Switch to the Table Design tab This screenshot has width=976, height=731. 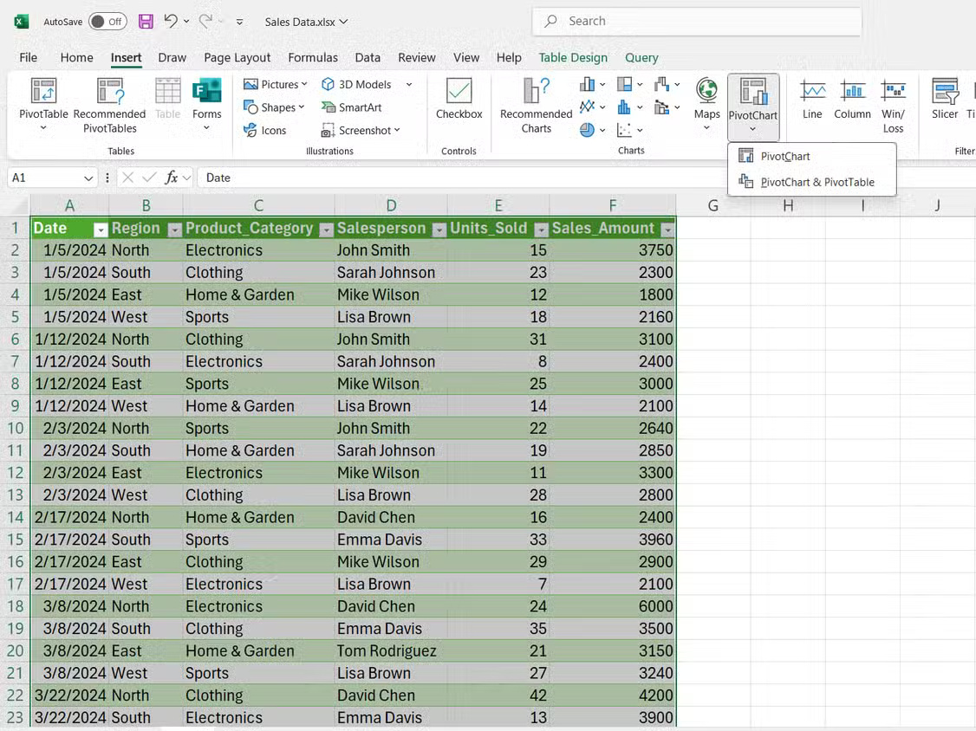pyautogui.click(x=572, y=57)
